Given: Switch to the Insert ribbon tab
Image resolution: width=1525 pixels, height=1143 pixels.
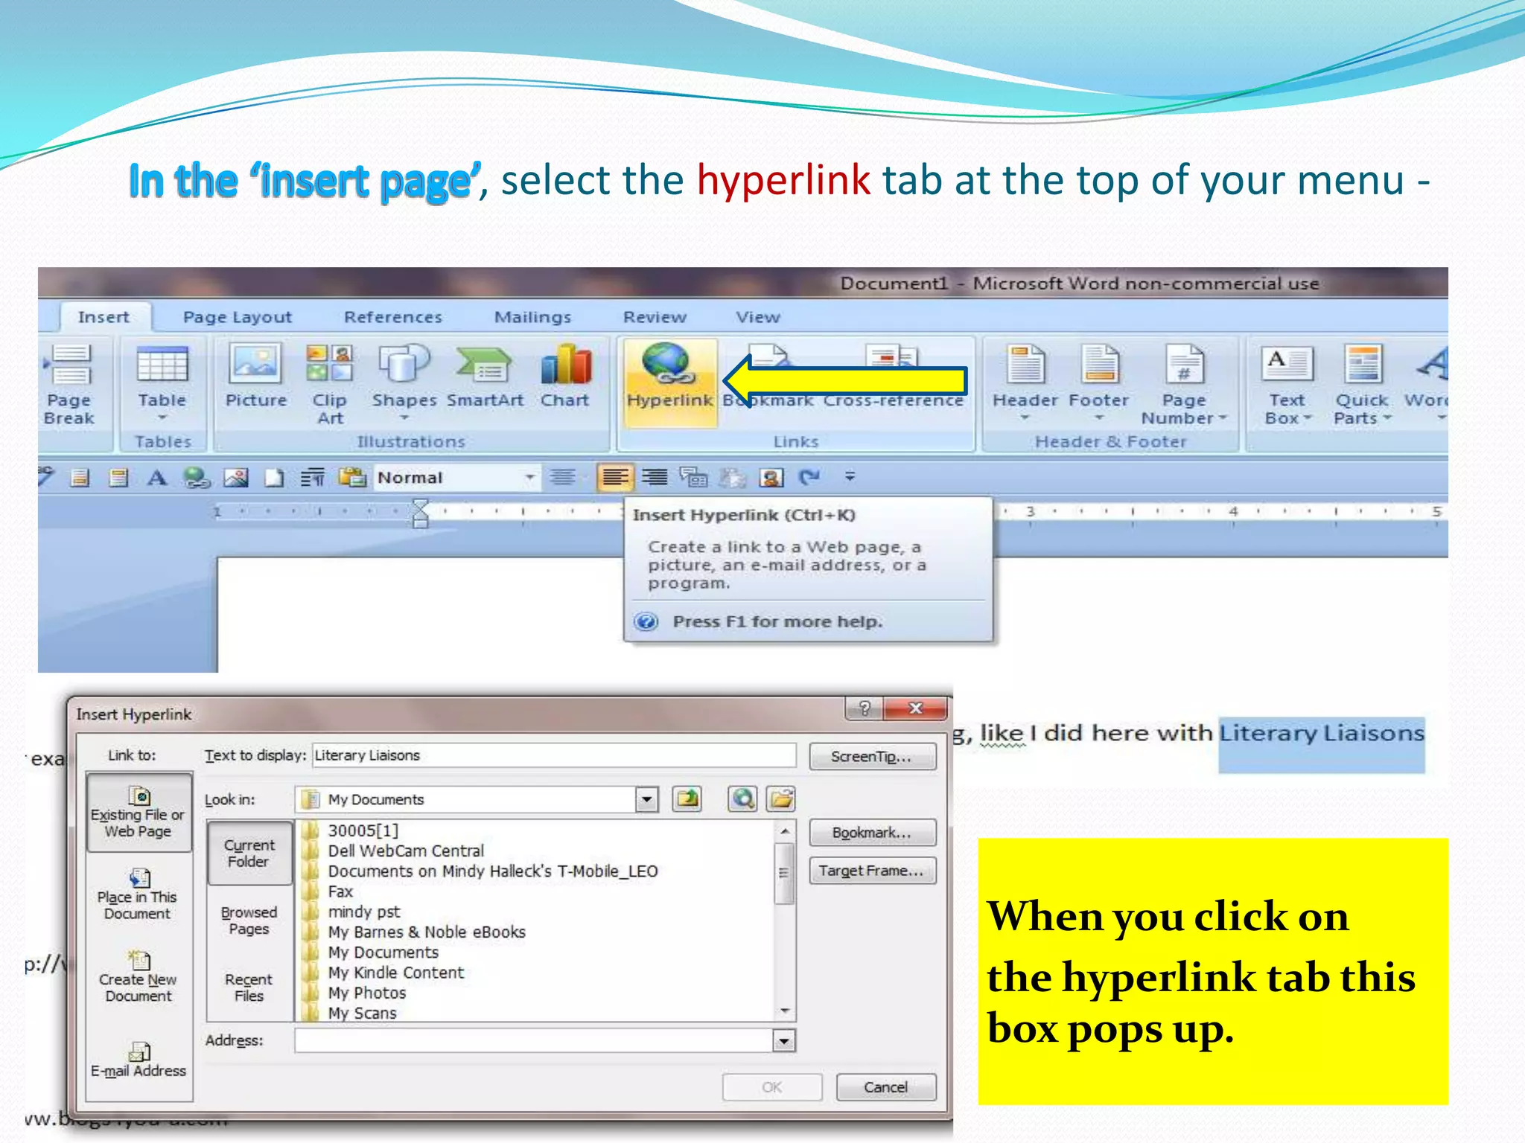Looking at the screenshot, I should pyautogui.click(x=104, y=317).
